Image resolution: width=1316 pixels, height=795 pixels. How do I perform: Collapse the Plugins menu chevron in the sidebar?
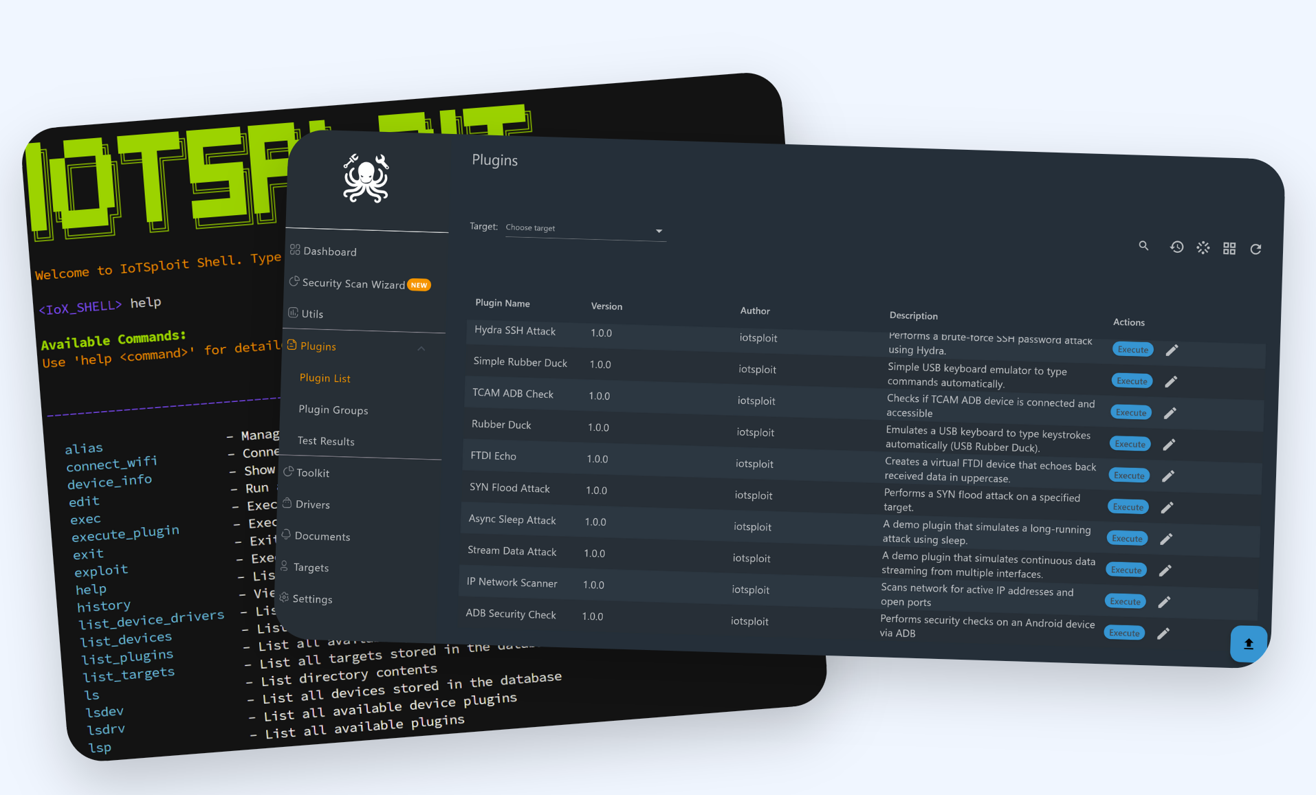(x=421, y=349)
